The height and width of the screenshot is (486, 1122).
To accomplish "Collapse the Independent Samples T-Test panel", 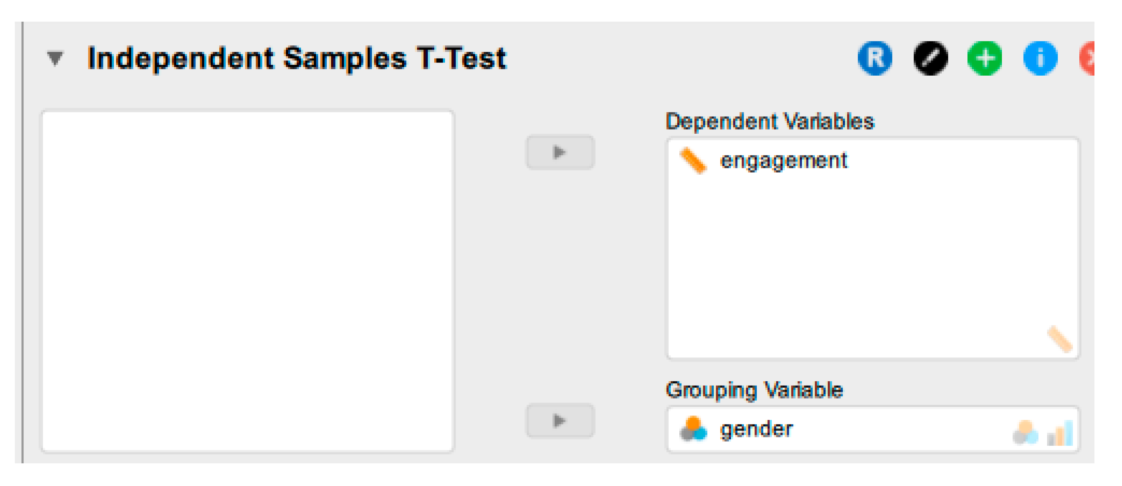I will (x=55, y=58).
